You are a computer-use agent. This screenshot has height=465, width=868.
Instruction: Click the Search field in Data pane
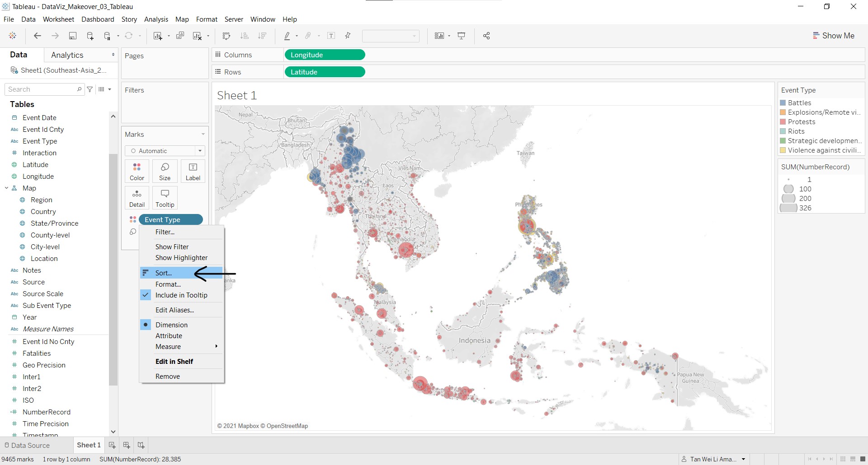[x=42, y=89]
